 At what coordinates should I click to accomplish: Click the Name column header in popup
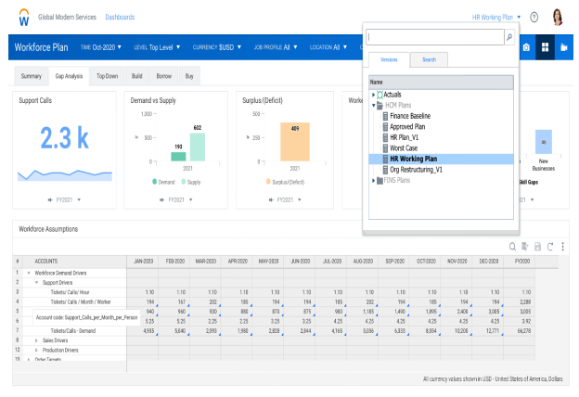441,83
